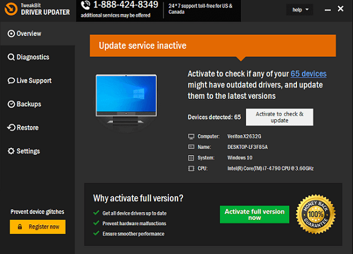The width and height of the screenshot is (353, 254).
Task: Click the 24*7 support toll-free text
Action: coord(200,9)
